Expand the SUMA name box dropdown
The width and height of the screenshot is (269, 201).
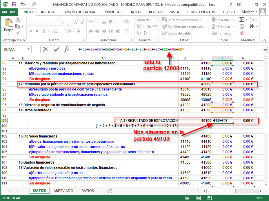28,49
